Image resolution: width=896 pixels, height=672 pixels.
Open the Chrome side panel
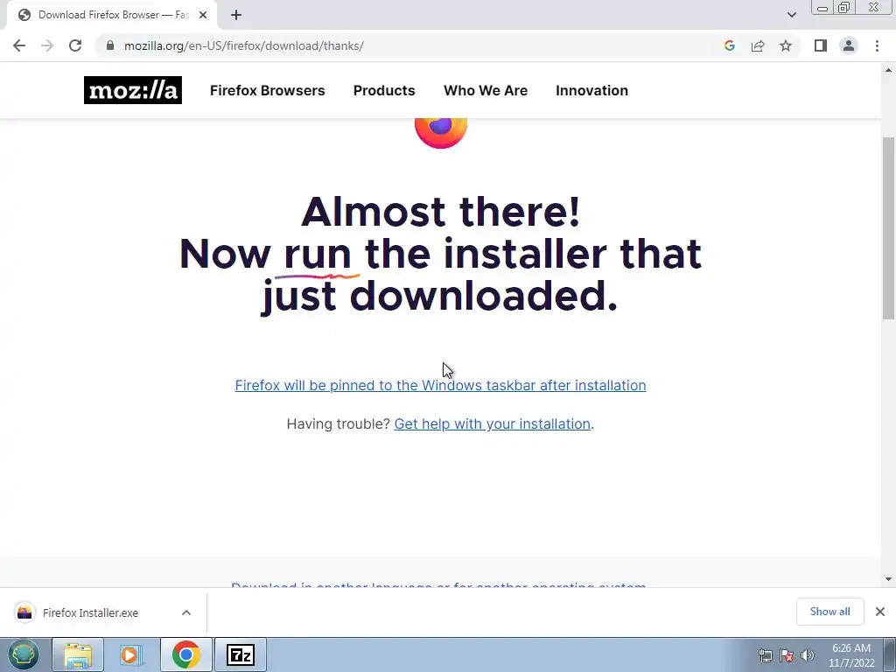pyautogui.click(x=821, y=45)
